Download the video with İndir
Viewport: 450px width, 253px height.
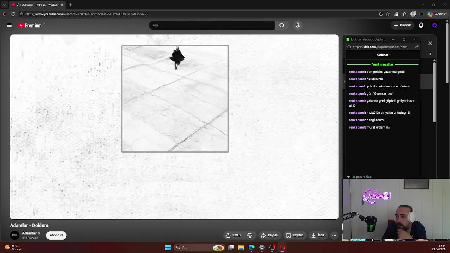318,235
